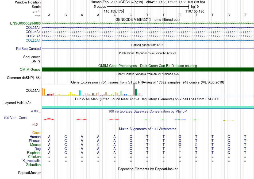Click COL25A1 label beside GTEx bar chart
Image resolution: width=254 pixels, height=179 pixels.
(33, 90)
